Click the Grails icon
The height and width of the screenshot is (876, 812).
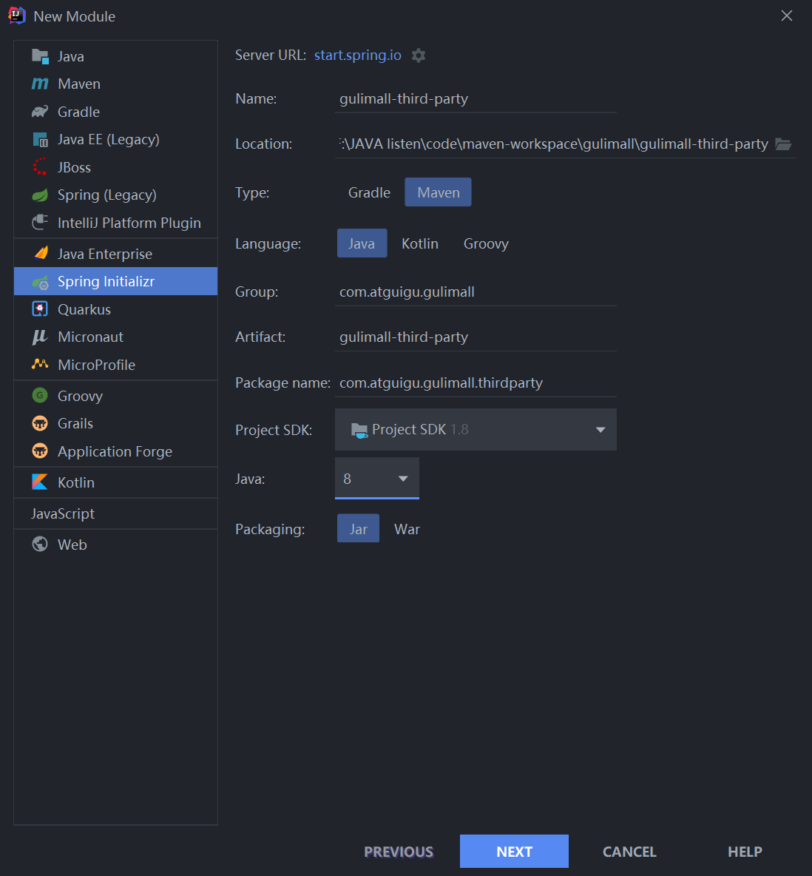[40, 423]
